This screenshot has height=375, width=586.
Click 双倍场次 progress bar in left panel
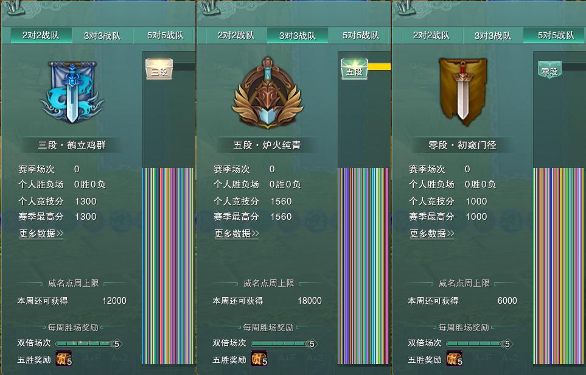[x=88, y=343]
